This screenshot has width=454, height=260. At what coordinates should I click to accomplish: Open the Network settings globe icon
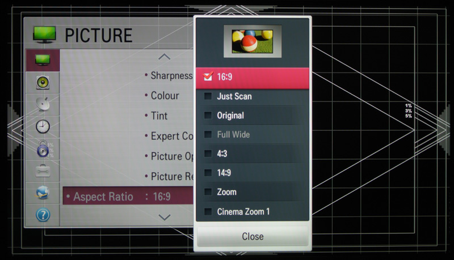[43, 193]
